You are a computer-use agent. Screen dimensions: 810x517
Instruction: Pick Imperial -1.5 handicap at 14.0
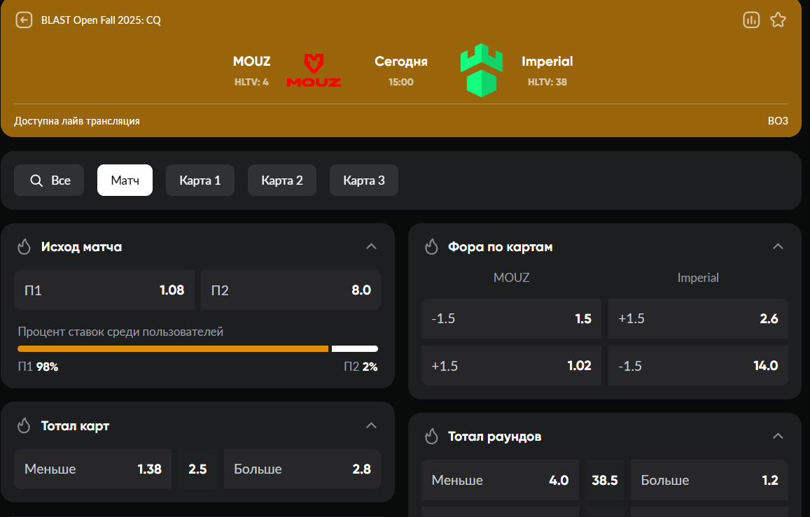(698, 366)
